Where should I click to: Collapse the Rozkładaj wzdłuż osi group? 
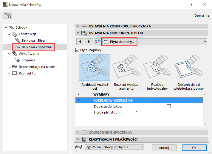78,100
